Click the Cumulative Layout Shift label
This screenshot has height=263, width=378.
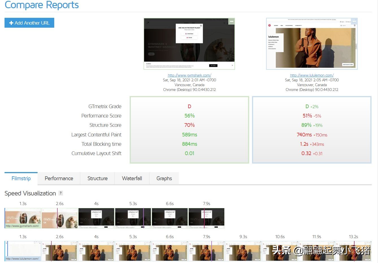pos(96,153)
